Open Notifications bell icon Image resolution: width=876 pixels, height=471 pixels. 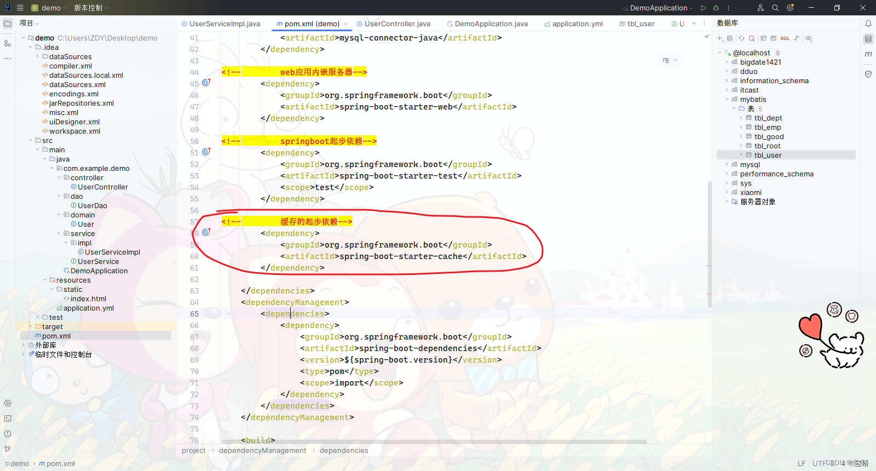pyautogui.click(x=868, y=24)
